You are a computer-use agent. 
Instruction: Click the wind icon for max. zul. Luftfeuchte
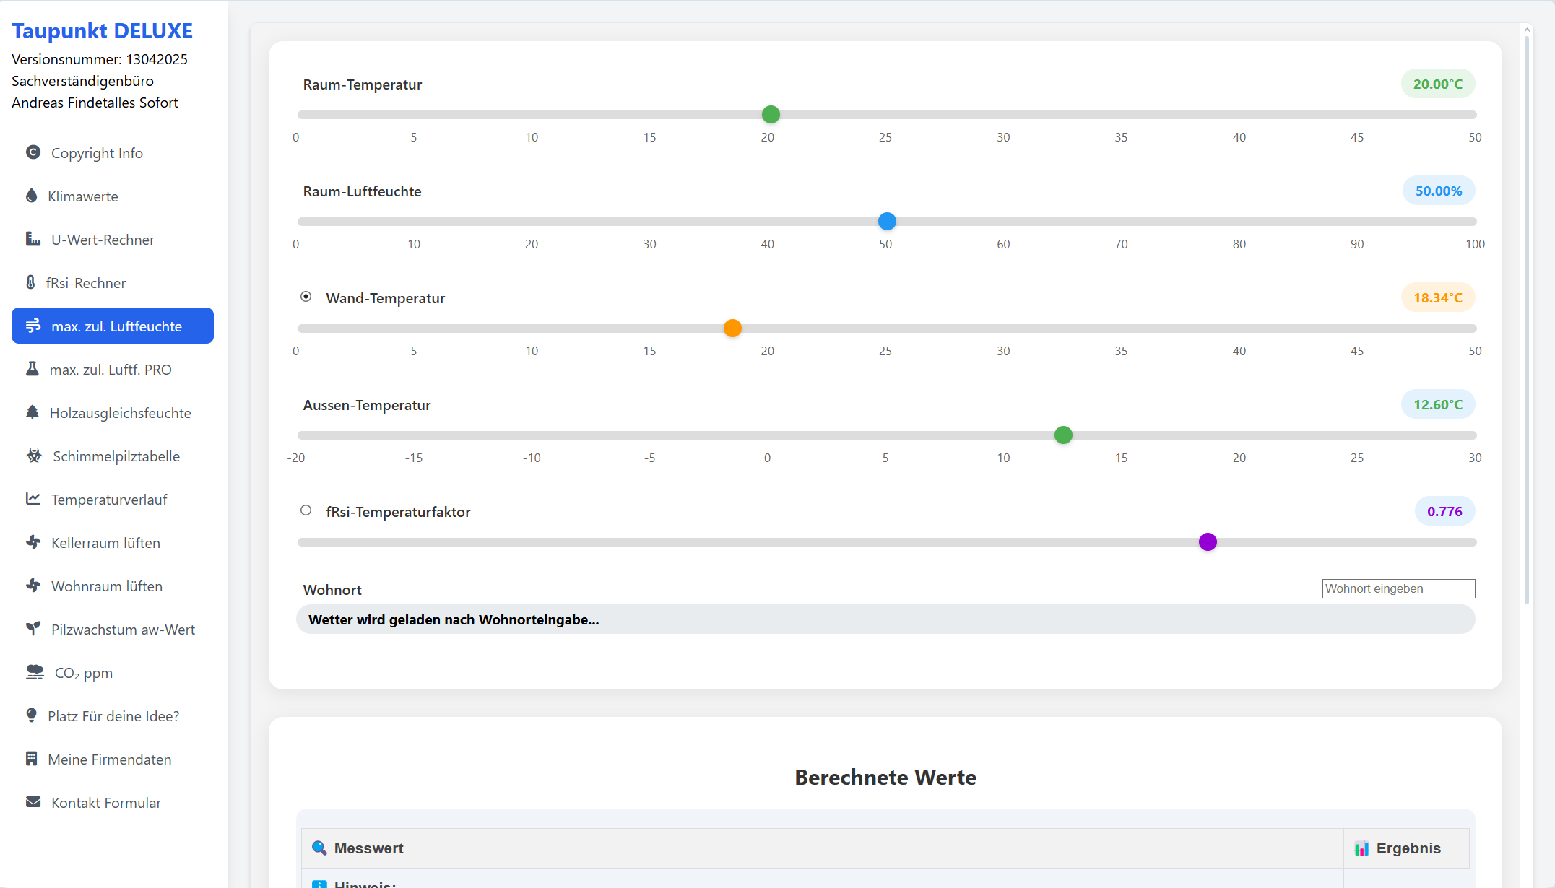tap(33, 326)
